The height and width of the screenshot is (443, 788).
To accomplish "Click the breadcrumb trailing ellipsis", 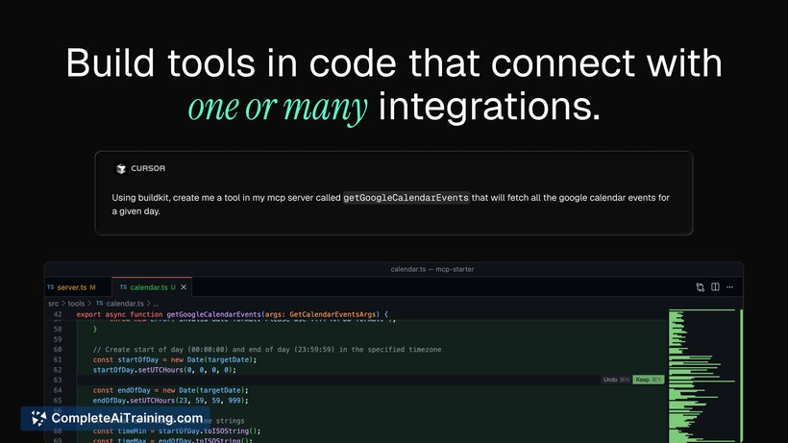I will [156, 304].
